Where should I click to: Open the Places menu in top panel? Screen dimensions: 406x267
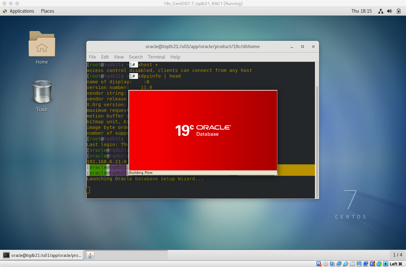click(x=48, y=11)
